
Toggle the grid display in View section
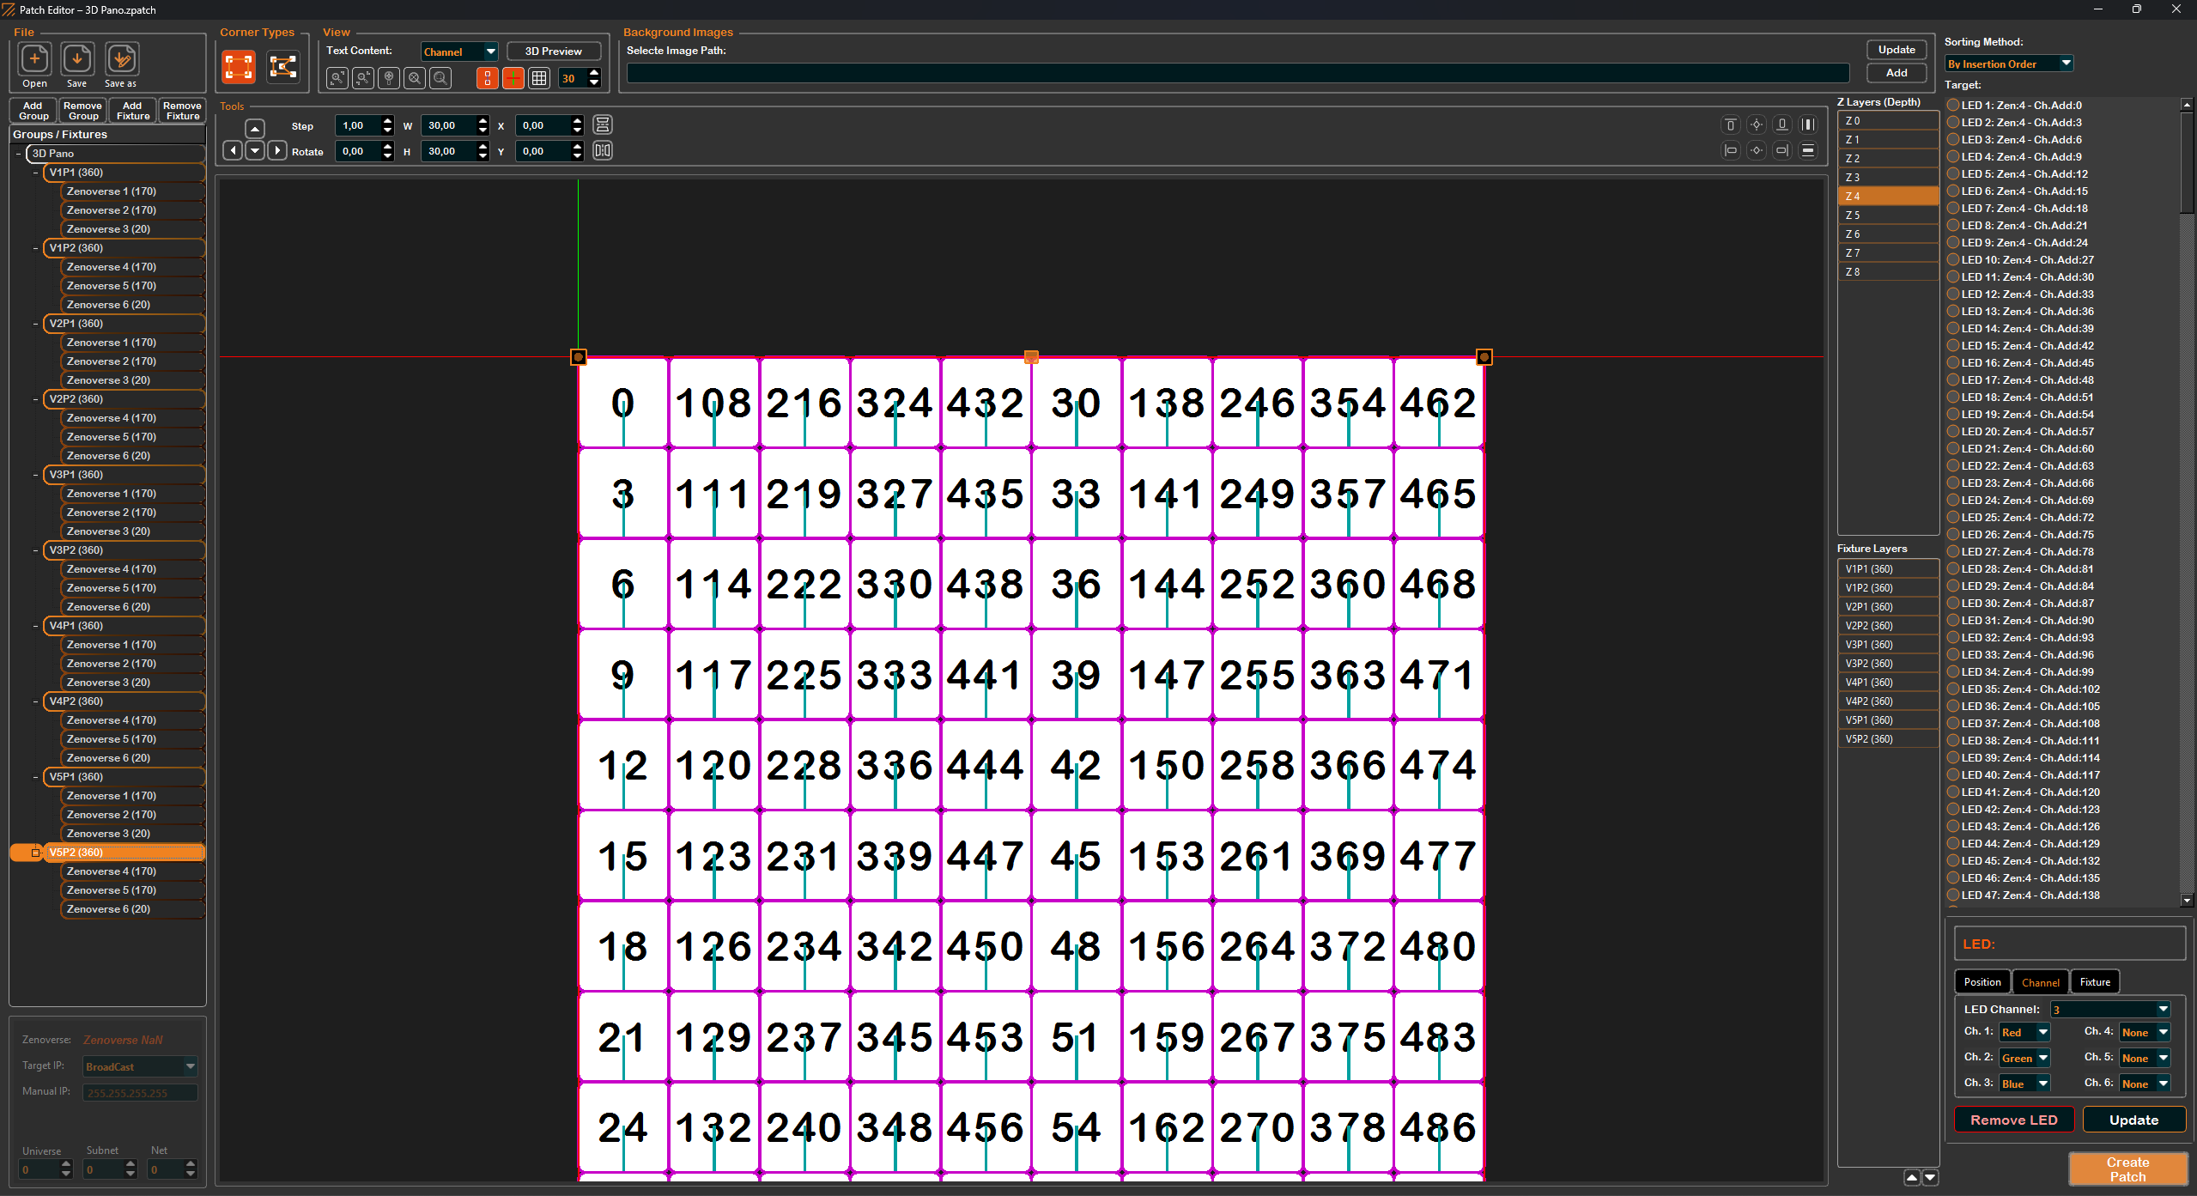click(539, 78)
